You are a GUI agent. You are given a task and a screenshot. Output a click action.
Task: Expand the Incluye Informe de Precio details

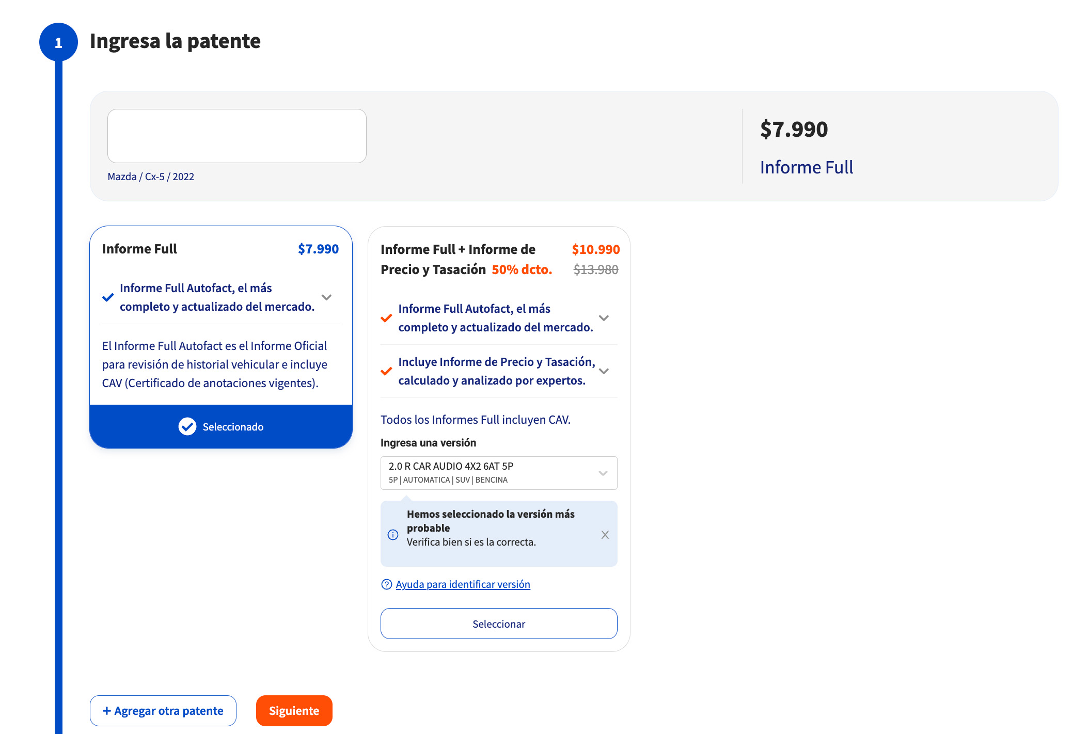pos(604,371)
